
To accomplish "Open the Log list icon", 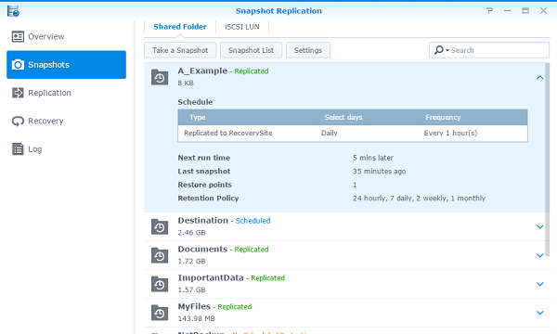I will tap(18, 149).
